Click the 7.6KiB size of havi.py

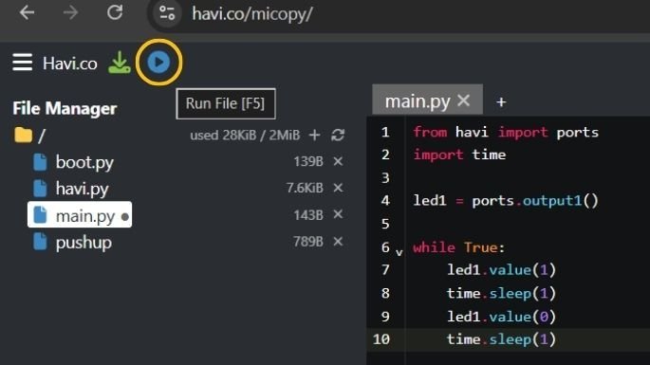tap(305, 188)
